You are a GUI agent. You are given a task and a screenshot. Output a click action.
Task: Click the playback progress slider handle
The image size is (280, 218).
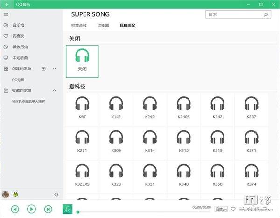click(78, 212)
